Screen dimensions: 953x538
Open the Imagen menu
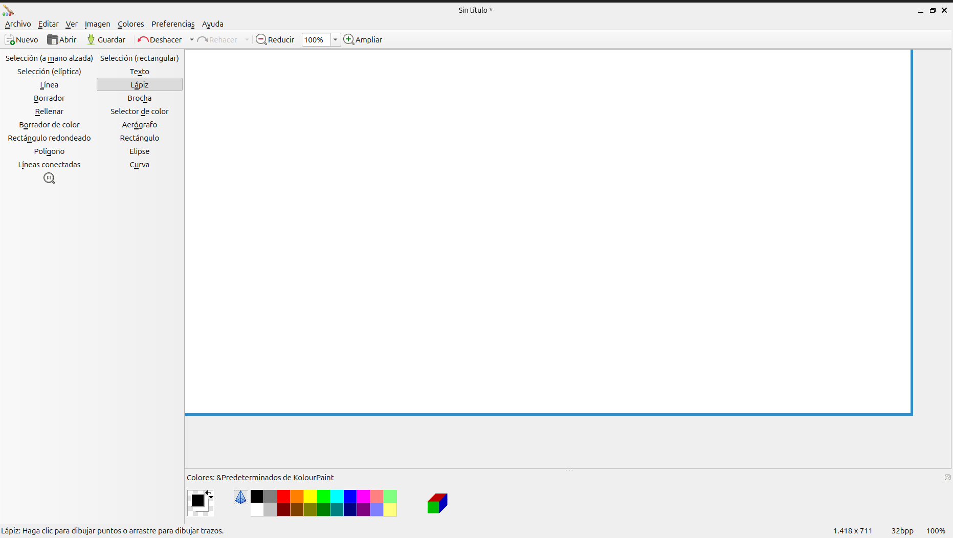pyautogui.click(x=97, y=24)
